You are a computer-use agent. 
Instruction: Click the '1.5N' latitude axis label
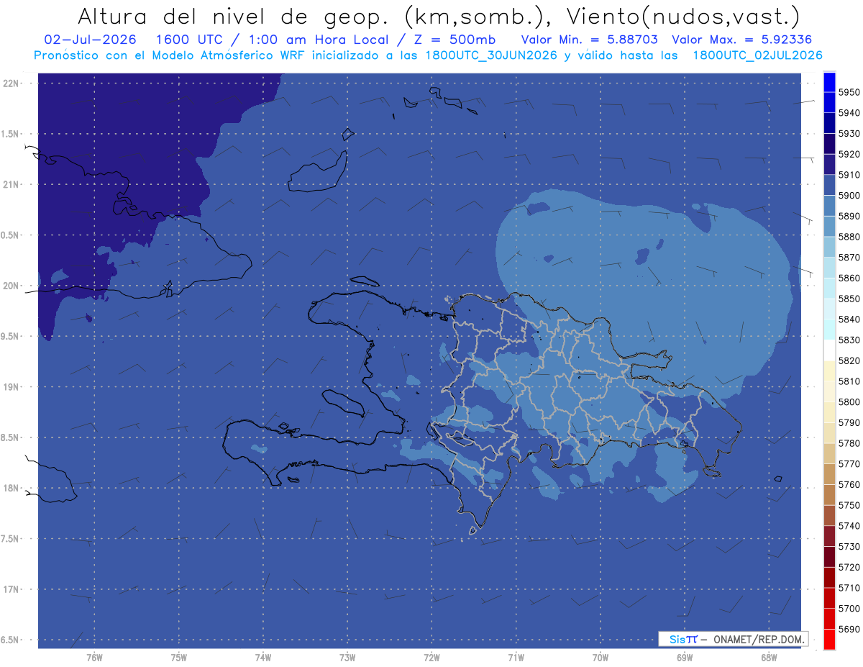coord(10,134)
